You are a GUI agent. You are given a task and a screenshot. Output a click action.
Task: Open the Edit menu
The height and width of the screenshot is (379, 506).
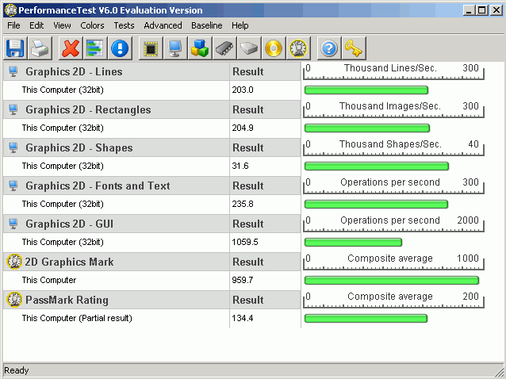(36, 25)
